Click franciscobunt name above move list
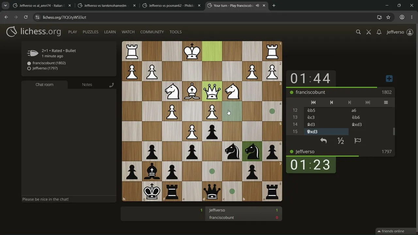 (x=310, y=92)
